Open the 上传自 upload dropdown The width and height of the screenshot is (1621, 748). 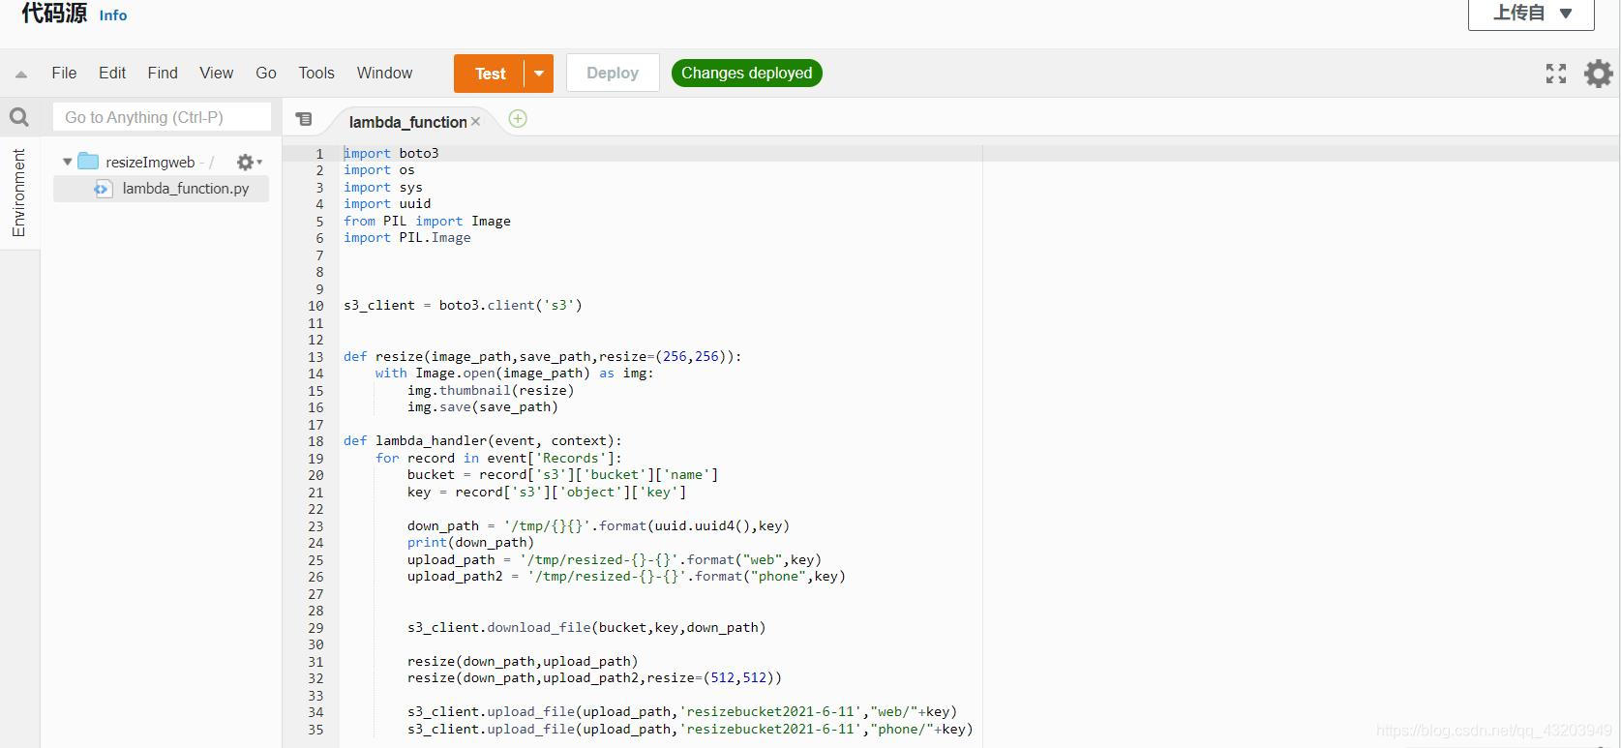click(1531, 14)
